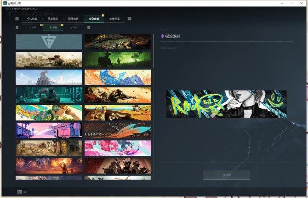Select the painted riflemen on orange banner
This screenshot has height=198, width=308.
pos(118,95)
